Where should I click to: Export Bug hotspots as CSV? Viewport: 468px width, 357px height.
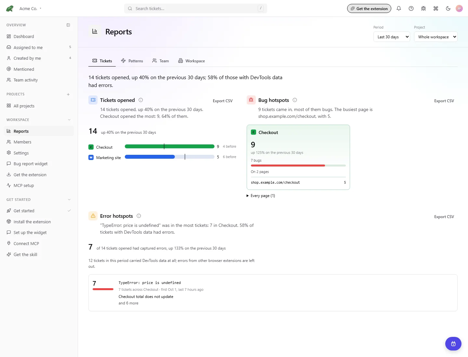coord(444,101)
